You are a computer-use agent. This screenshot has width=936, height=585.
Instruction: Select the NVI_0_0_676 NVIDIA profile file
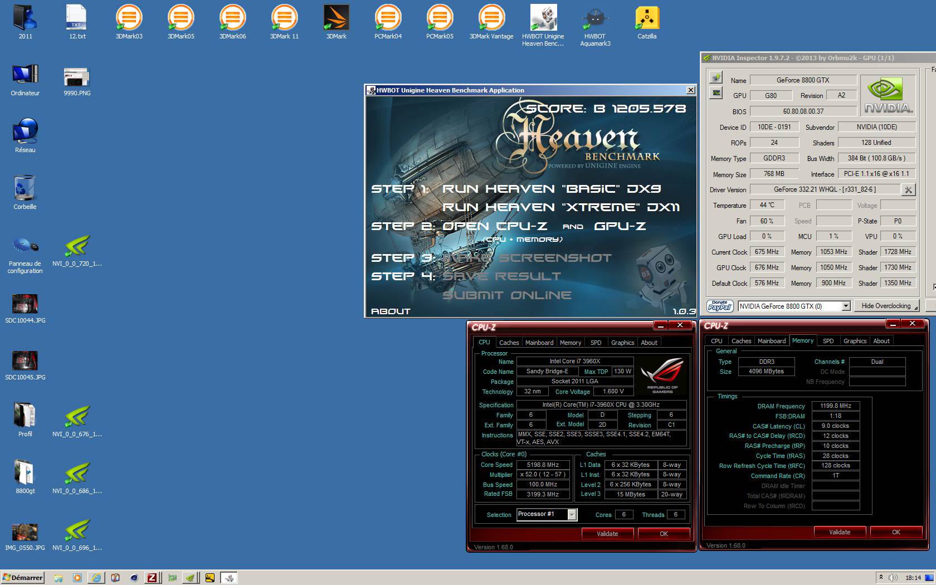pos(77,420)
